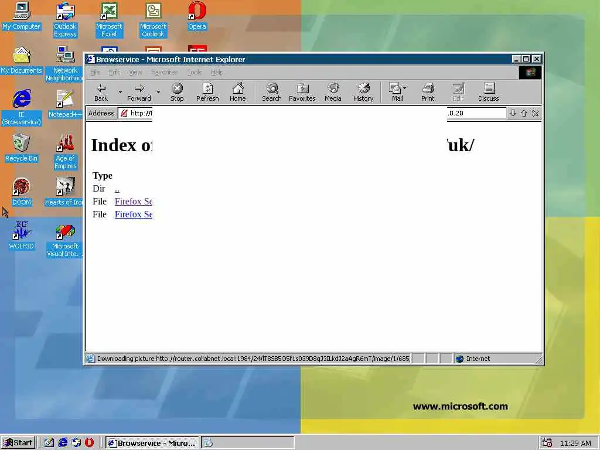Select the Microsoft Outlook desktop shortcut

(153, 20)
